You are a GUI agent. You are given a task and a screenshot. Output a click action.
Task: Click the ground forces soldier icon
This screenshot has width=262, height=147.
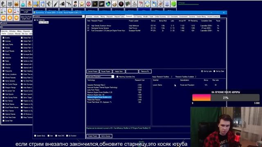pyautogui.click(x=69, y=4)
